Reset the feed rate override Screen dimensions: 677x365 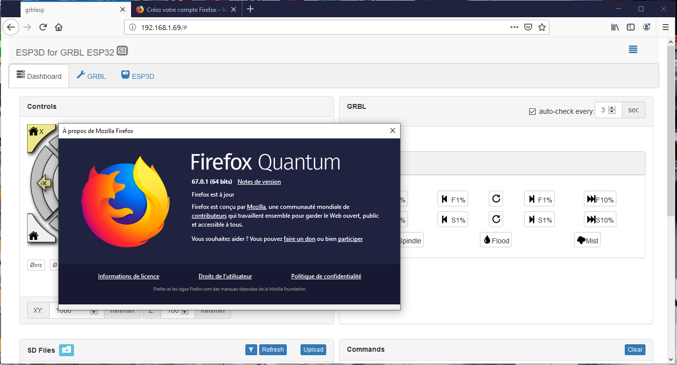tap(496, 199)
